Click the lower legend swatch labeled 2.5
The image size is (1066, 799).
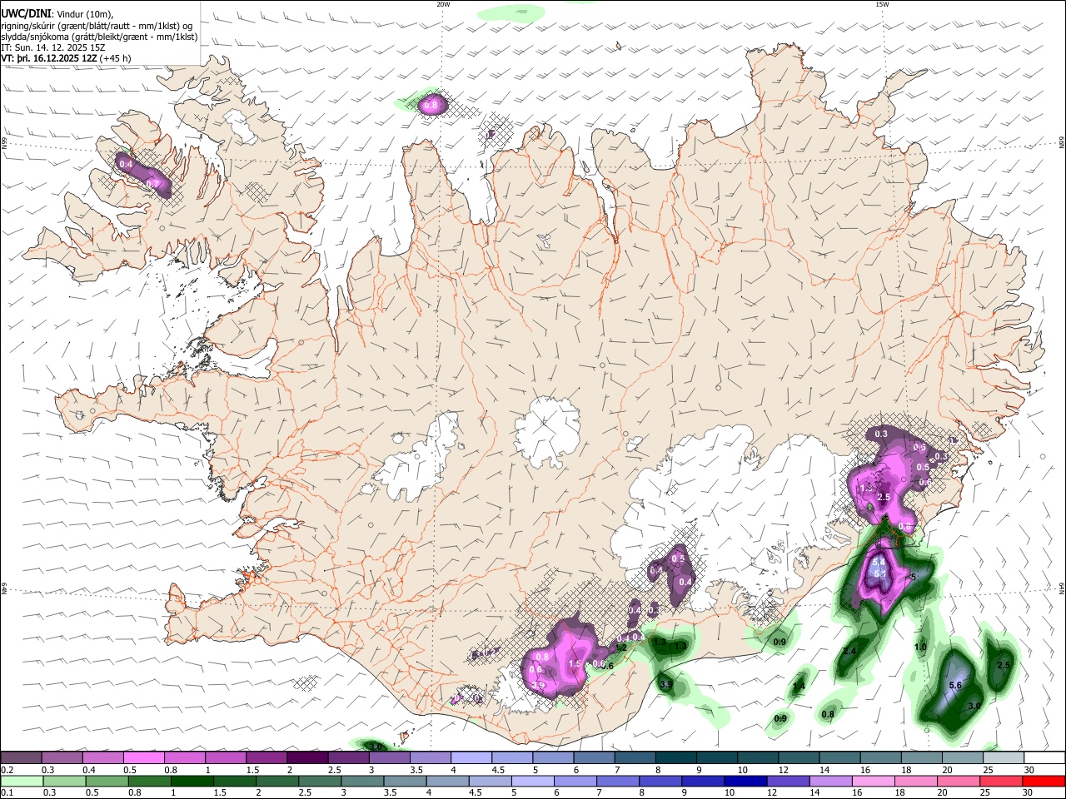319,782
